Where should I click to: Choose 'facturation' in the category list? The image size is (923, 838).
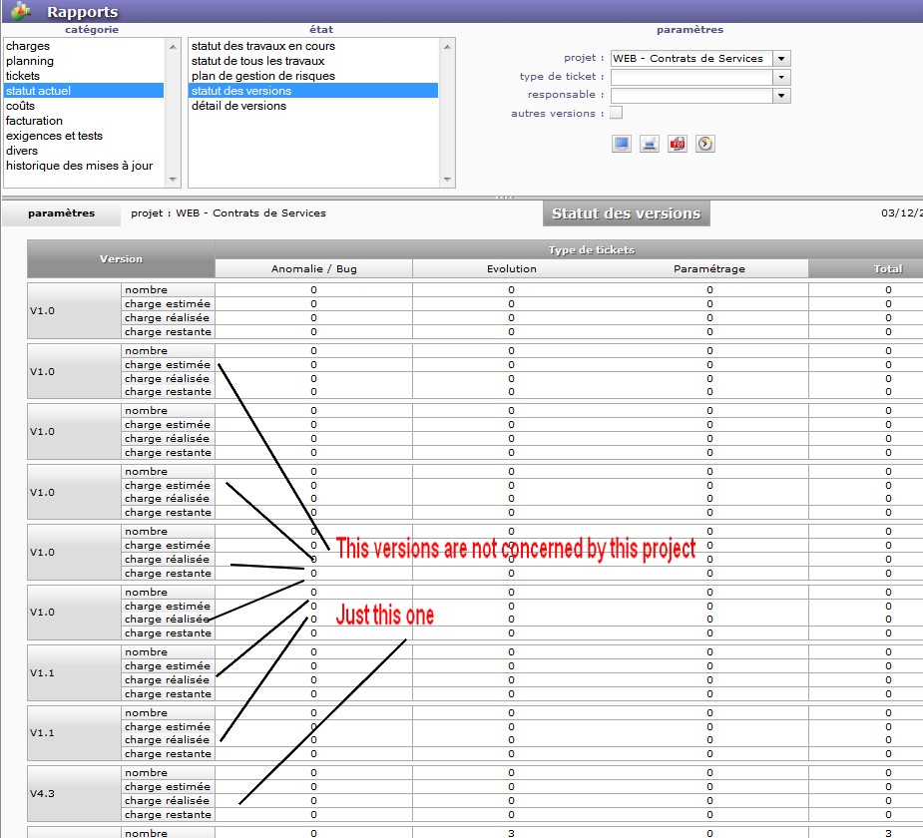[34, 121]
